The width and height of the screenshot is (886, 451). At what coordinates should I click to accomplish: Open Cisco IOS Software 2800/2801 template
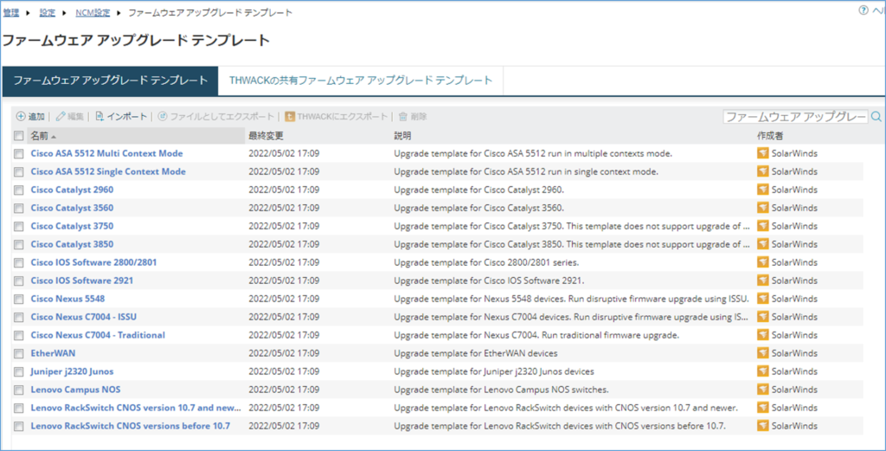(x=93, y=262)
